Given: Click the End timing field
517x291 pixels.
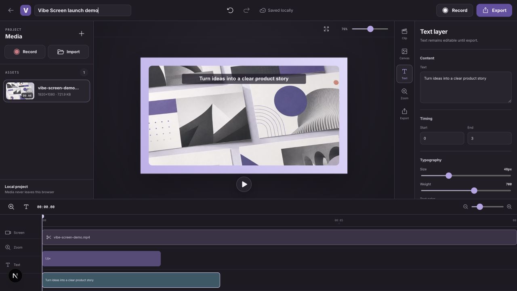Looking at the screenshot, I should point(490,138).
